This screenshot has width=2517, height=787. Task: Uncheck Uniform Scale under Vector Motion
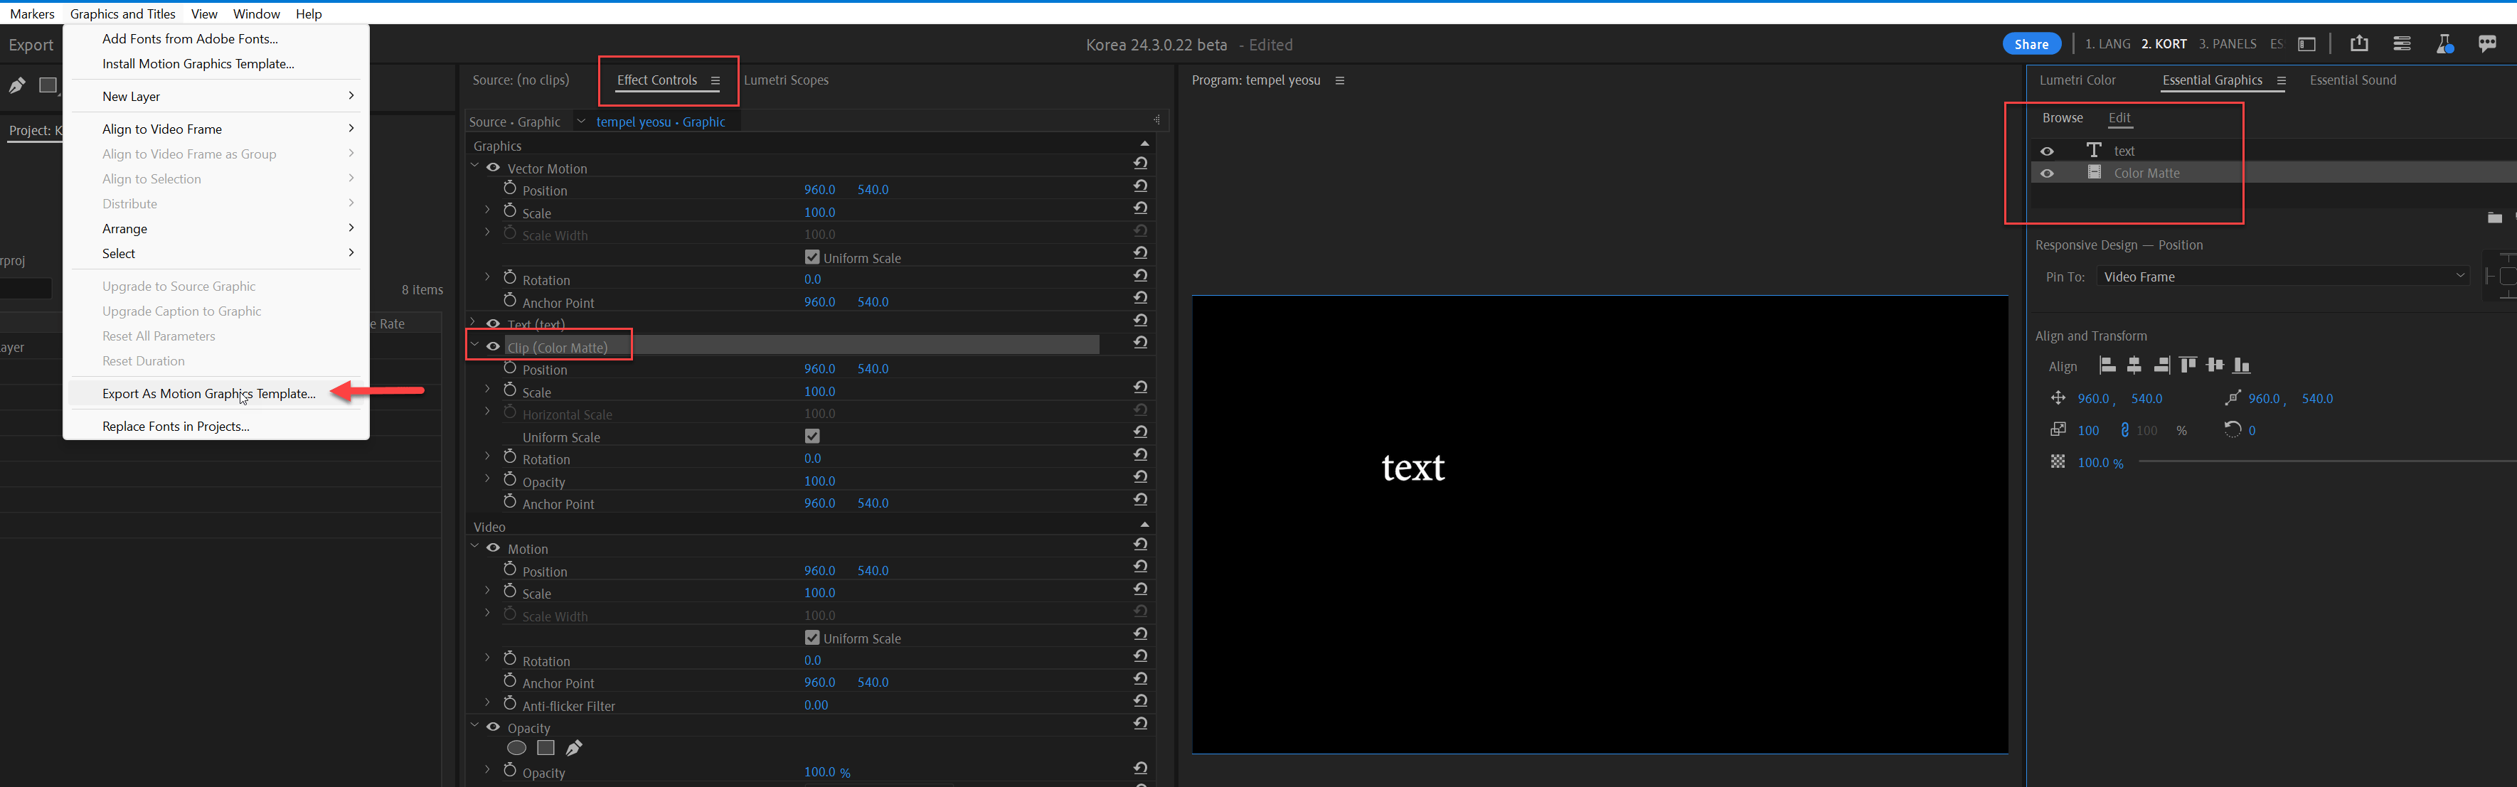(812, 257)
